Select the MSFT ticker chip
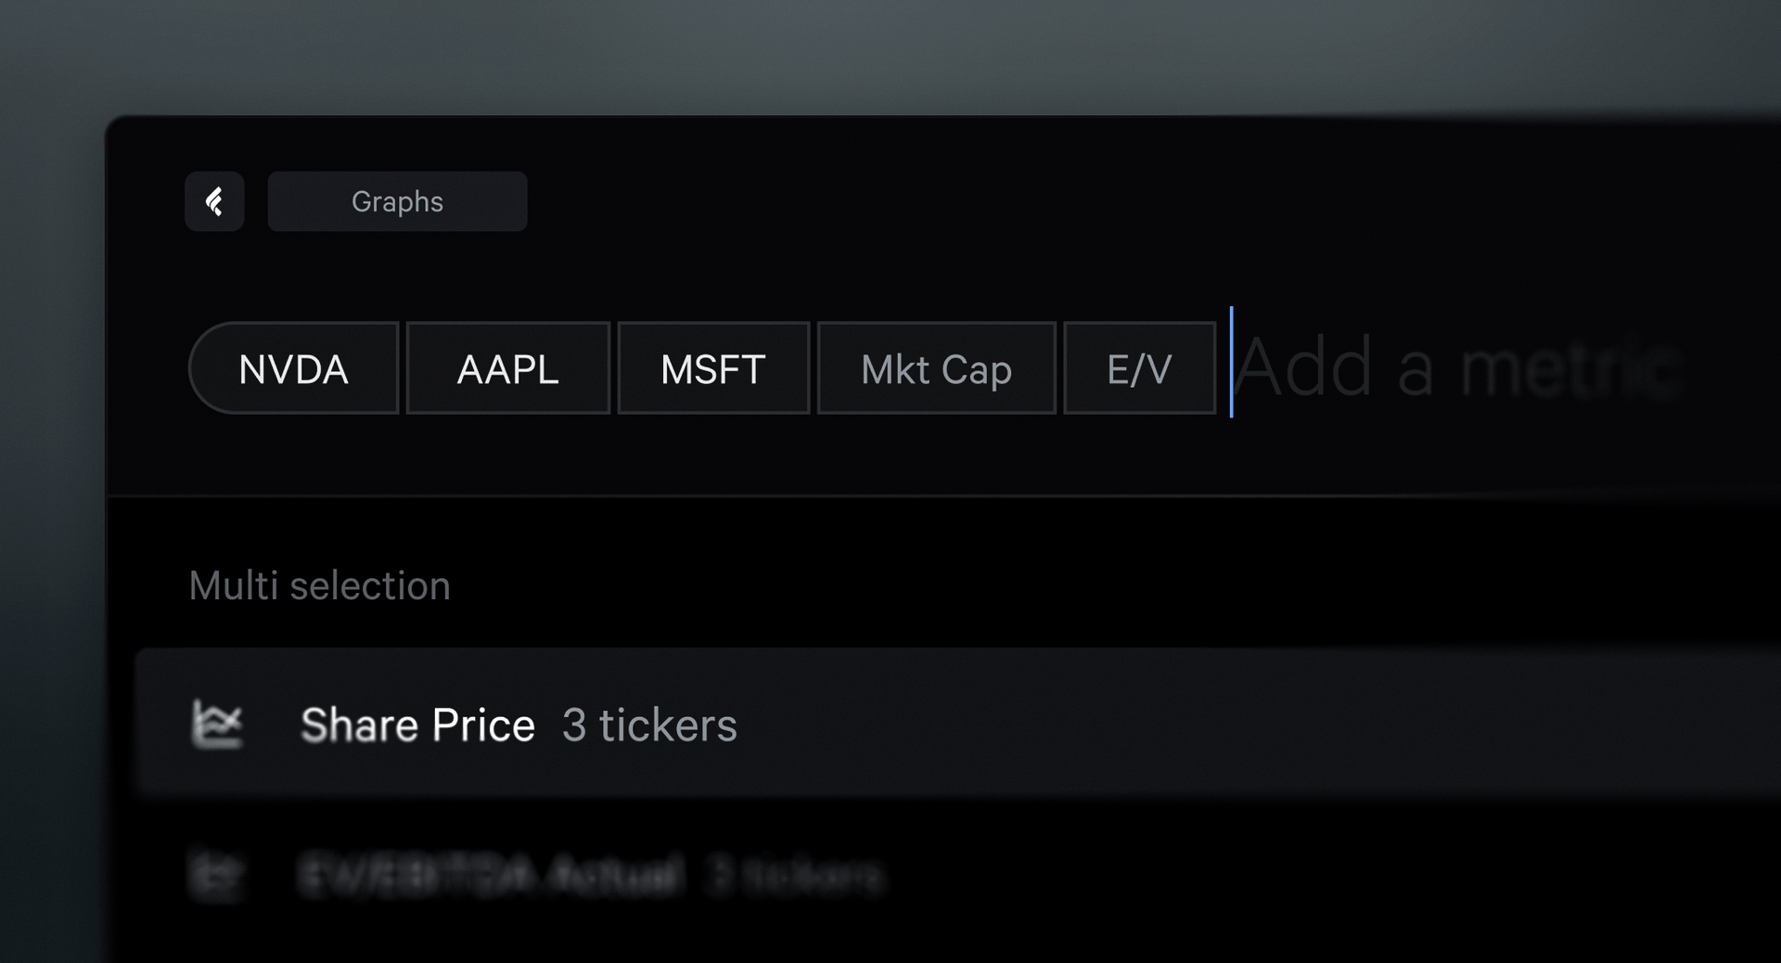 (x=712, y=369)
